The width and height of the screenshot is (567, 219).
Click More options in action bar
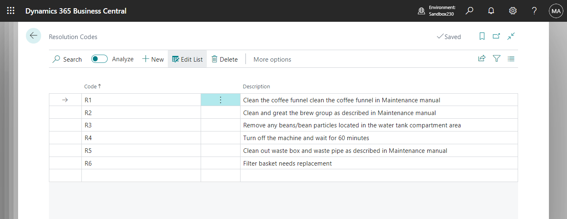pyautogui.click(x=272, y=59)
